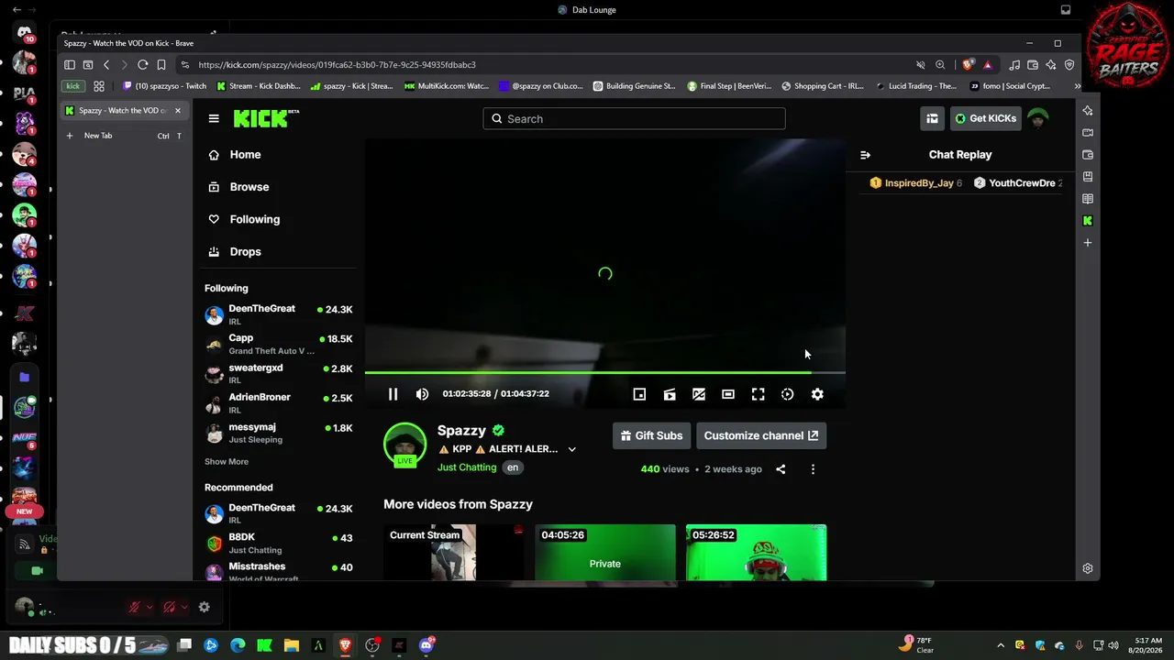Image resolution: width=1174 pixels, height=660 pixels.
Task: Expand Following list with Show More
Action: (227, 462)
